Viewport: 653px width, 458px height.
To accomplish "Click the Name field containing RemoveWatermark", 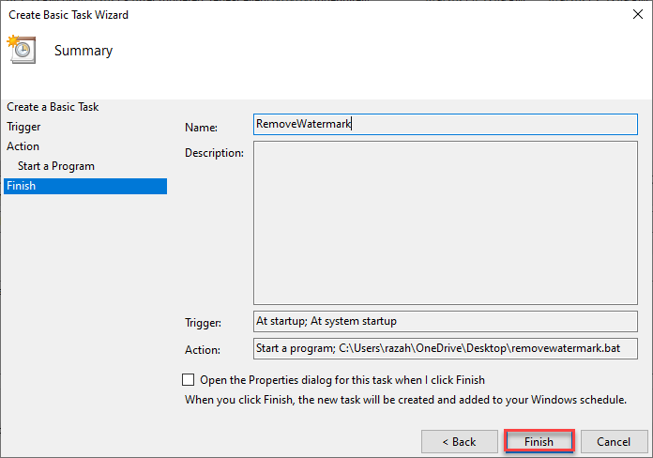I will [445, 124].
